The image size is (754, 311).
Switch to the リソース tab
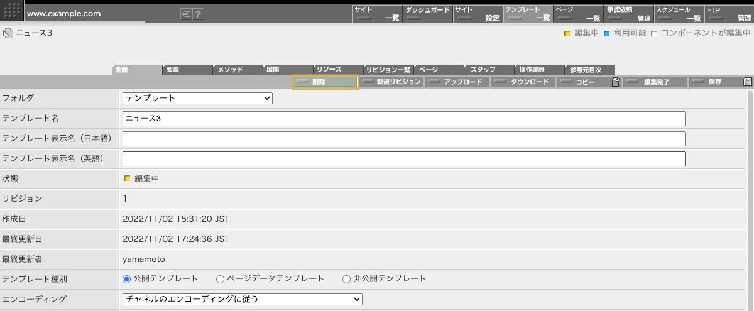click(x=338, y=70)
